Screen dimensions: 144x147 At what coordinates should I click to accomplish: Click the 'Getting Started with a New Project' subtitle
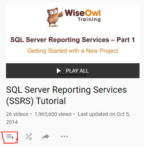tap(73, 51)
